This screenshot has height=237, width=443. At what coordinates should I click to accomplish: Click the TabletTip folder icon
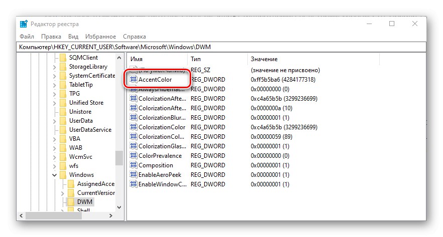point(63,85)
